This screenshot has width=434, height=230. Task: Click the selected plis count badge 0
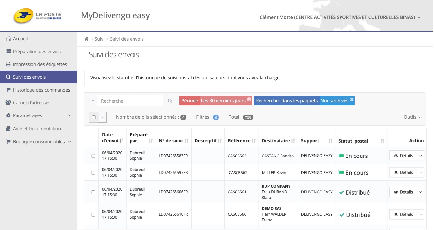[183, 117]
